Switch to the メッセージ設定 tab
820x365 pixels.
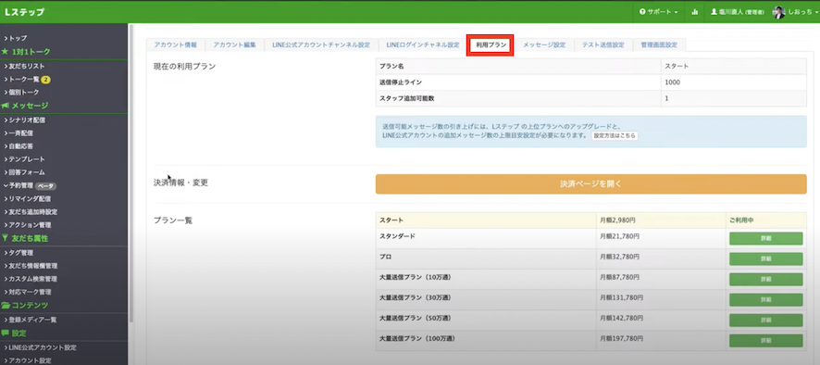point(544,45)
